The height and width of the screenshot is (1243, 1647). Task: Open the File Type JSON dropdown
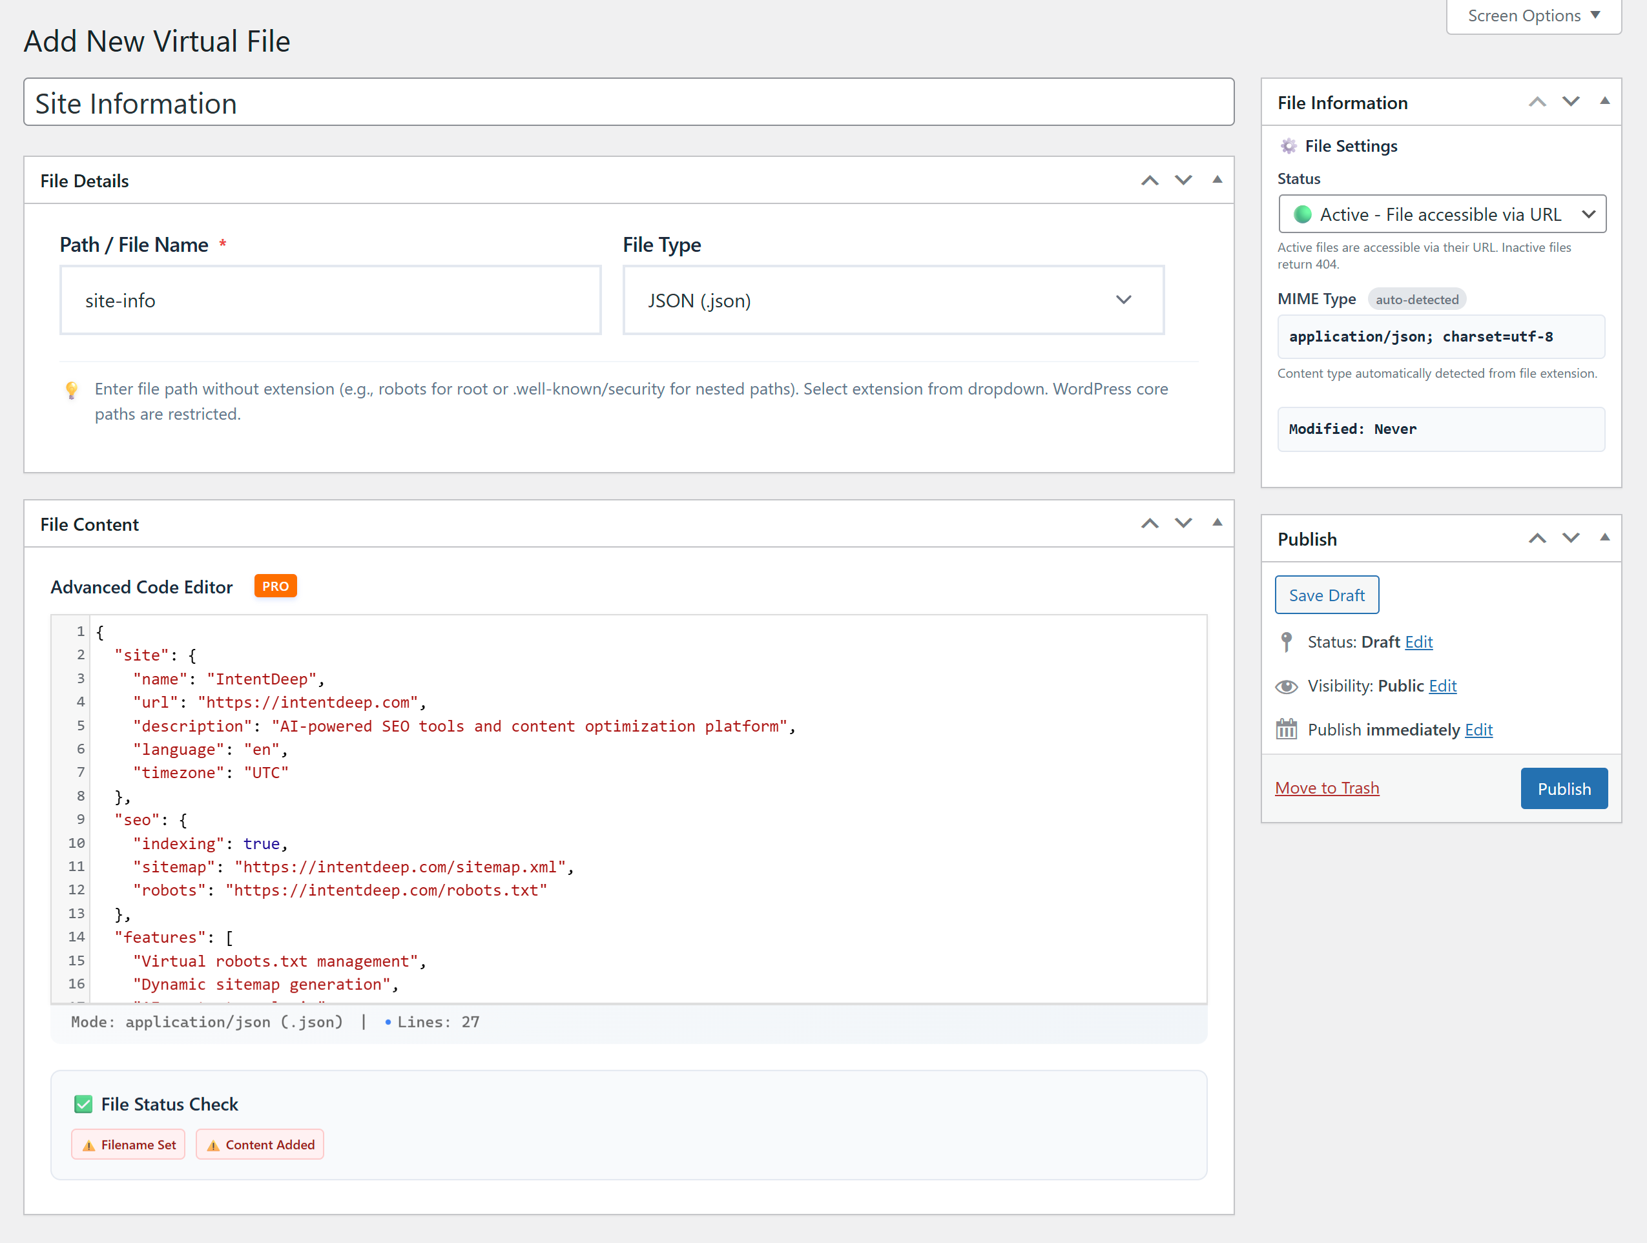coord(893,301)
